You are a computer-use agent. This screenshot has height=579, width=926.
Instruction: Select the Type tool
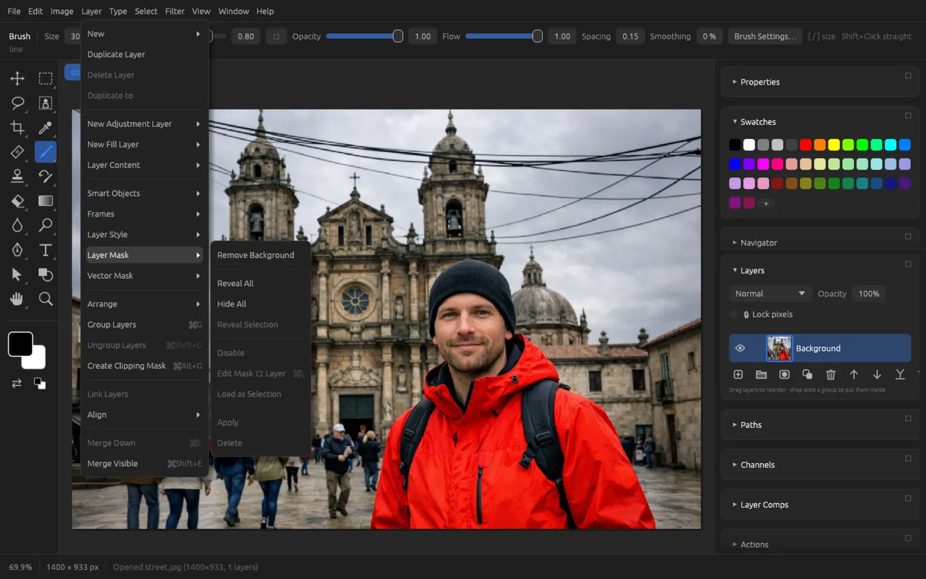(x=45, y=250)
